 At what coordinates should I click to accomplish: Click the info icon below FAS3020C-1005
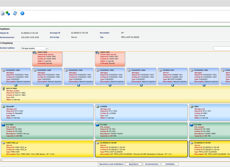tap(16, 86)
